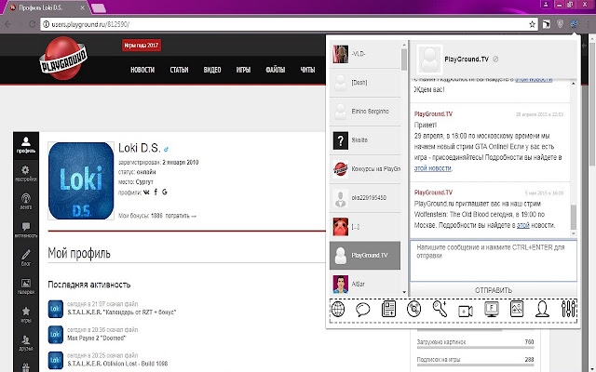The image size is (596, 372).
Task: Open активность in the left sidebar
Action: tap(26, 230)
